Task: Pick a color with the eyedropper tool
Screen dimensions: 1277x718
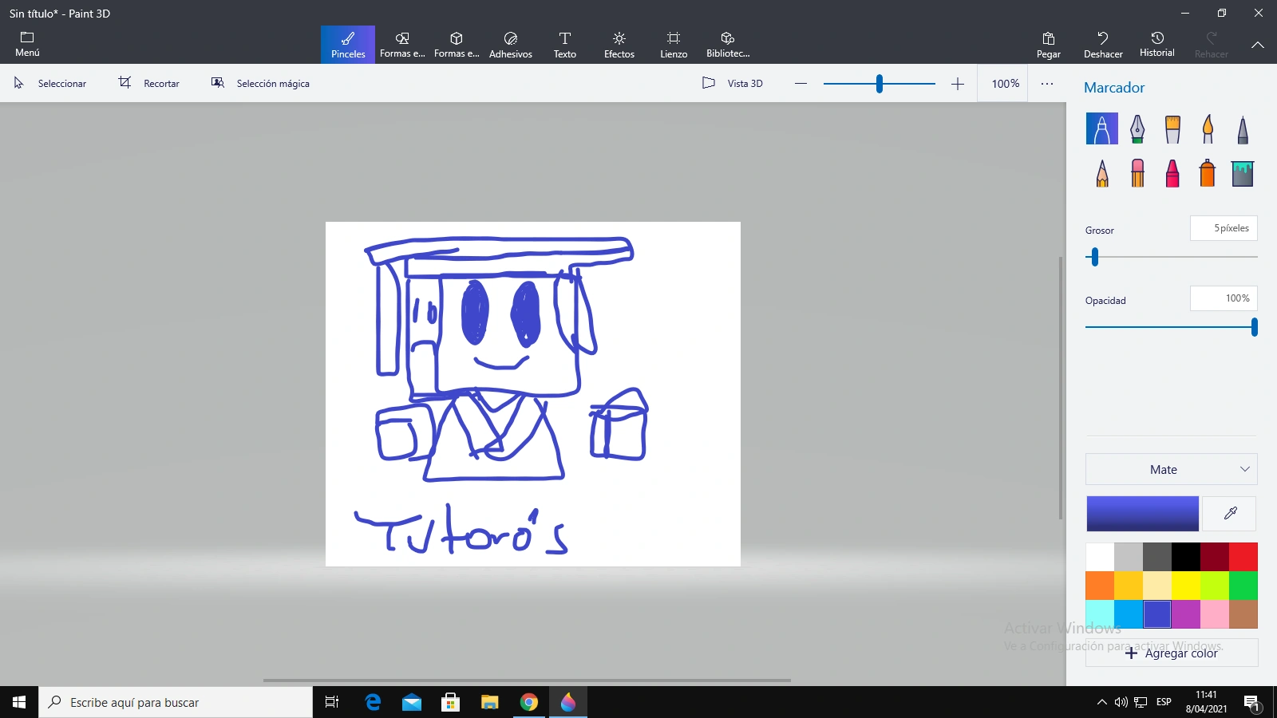Action: [x=1229, y=513]
